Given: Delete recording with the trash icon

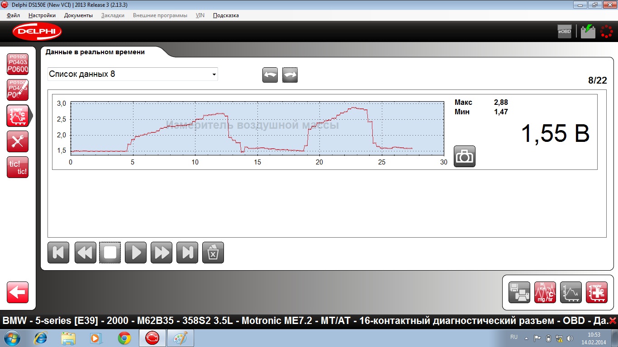Looking at the screenshot, I should tap(213, 253).
